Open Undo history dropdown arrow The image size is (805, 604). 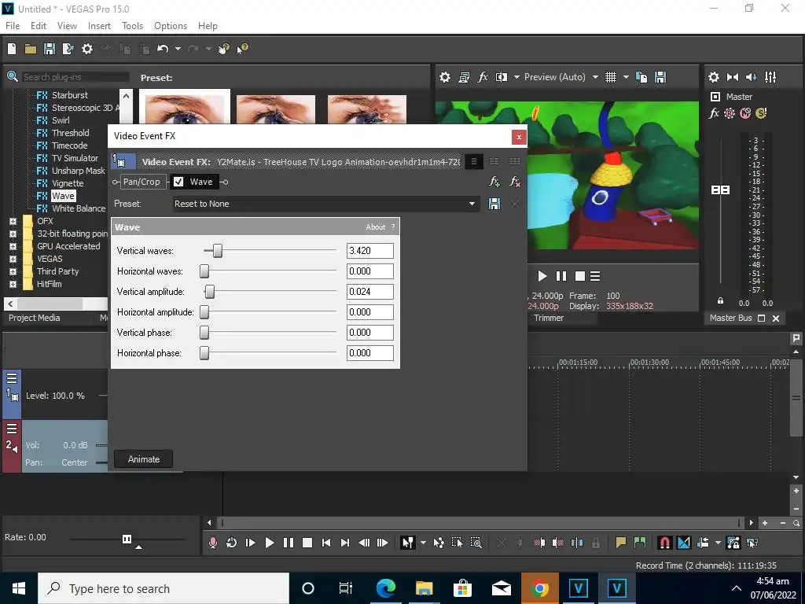[x=178, y=49]
